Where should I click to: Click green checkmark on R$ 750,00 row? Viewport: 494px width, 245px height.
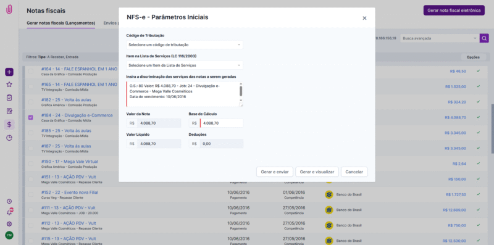coord(478,225)
